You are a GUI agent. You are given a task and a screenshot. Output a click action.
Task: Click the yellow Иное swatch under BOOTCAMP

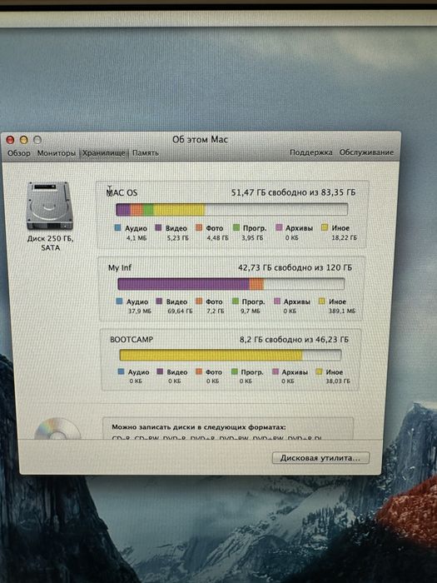point(319,371)
